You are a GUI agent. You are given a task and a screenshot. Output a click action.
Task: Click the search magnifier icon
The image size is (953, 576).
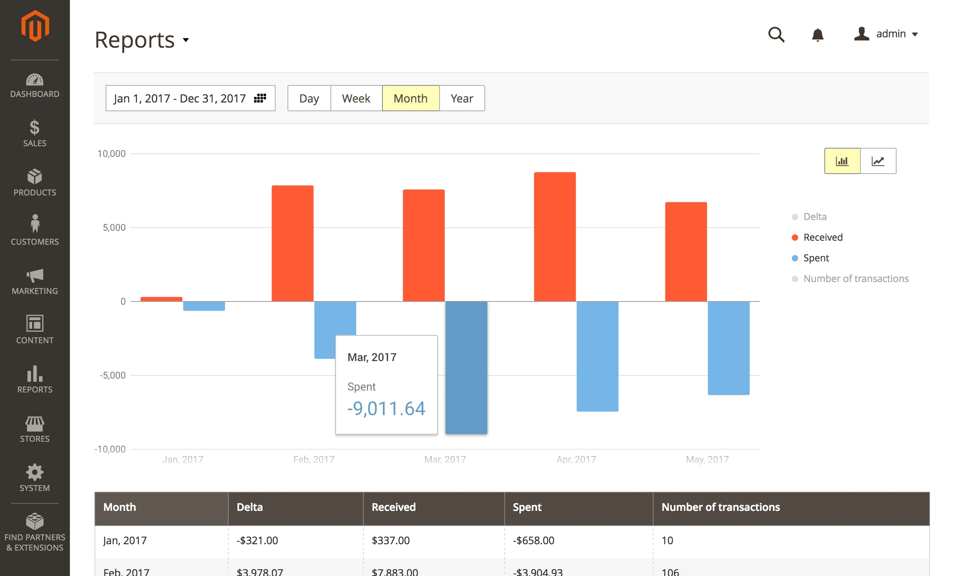[776, 35]
